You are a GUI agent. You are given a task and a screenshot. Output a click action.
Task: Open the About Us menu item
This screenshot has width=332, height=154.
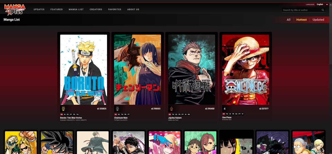133,9
